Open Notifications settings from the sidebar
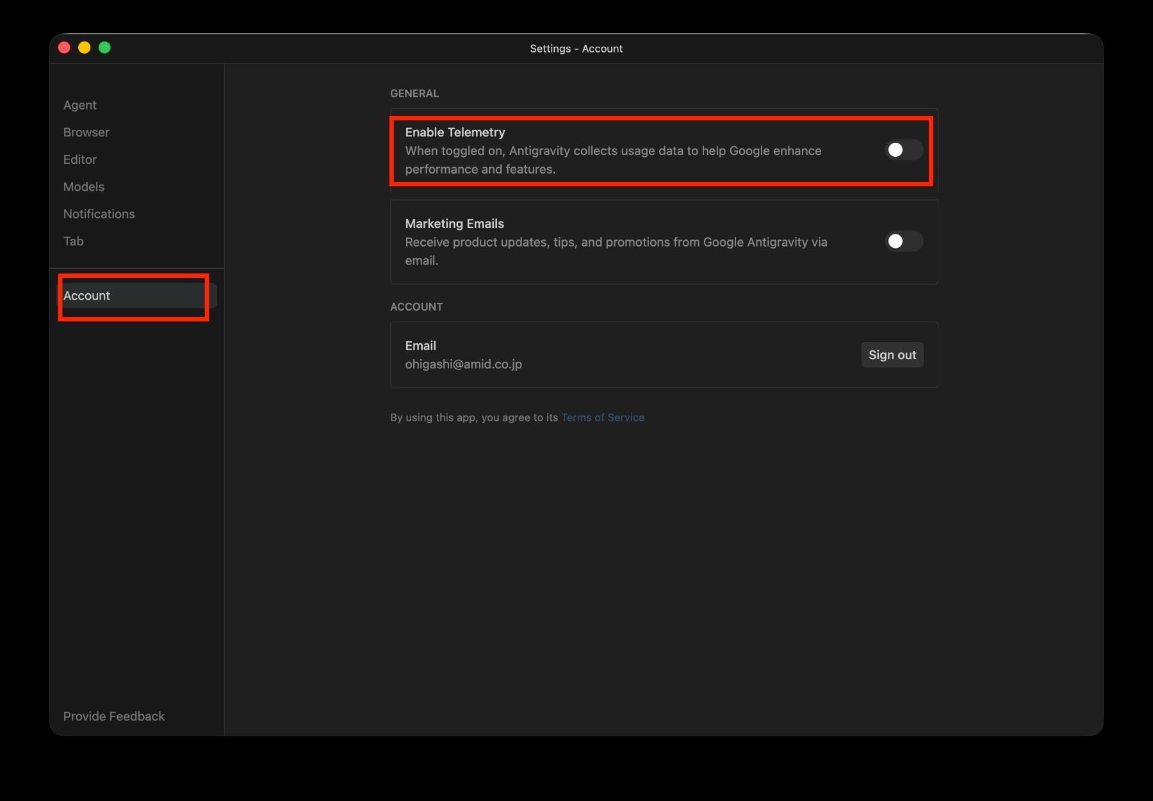This screenshot has width=1153, height=801. pos(99,214)
